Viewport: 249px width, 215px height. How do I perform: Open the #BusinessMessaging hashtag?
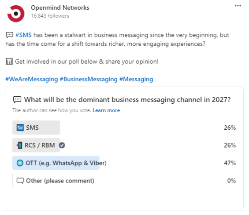pyautogui.click(x=89, y=79)
